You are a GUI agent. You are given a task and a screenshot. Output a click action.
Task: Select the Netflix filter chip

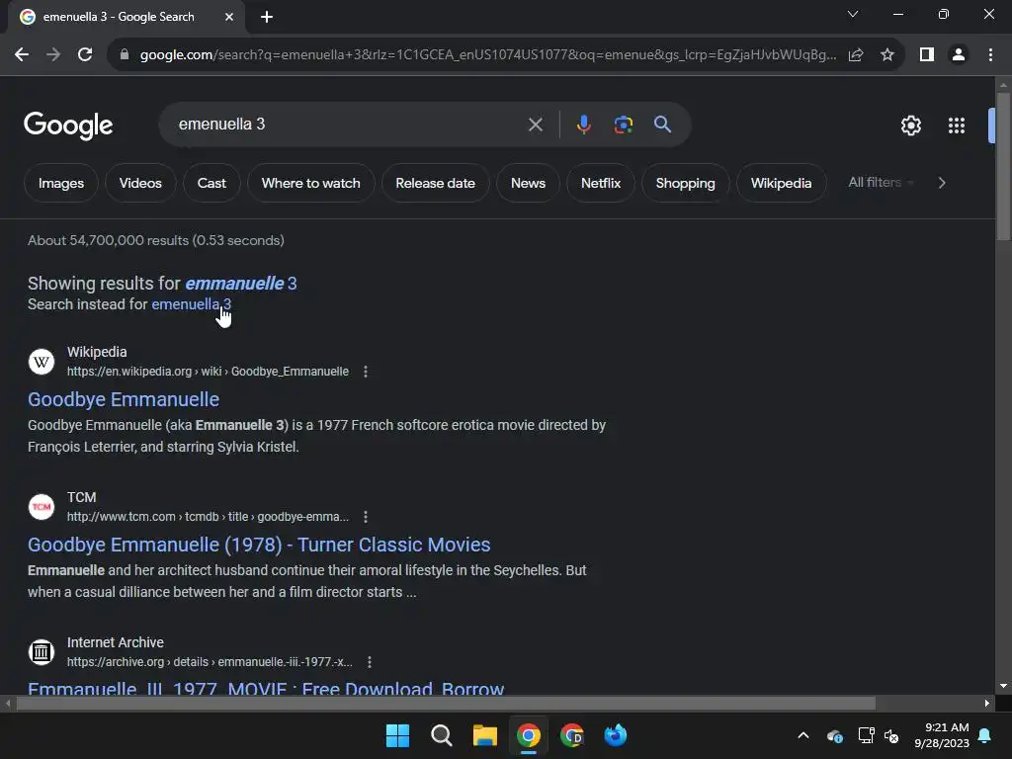click(601, 183)
